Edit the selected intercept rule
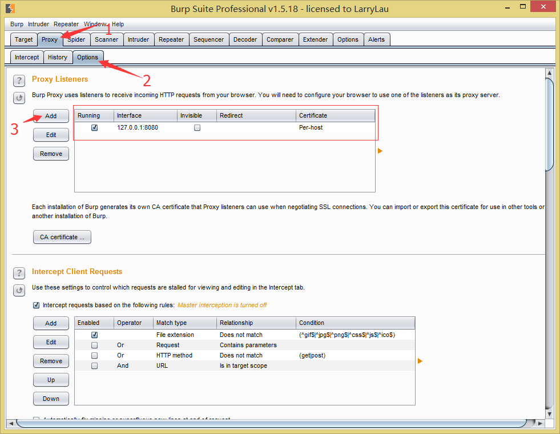The width and height of the screenshot is (560, 434). [51, 342]
